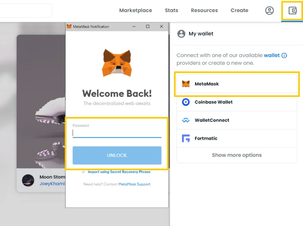Click the WalletConnect logo icon
The height and width of the screenshot is (226, 303).
coord(186,120)
